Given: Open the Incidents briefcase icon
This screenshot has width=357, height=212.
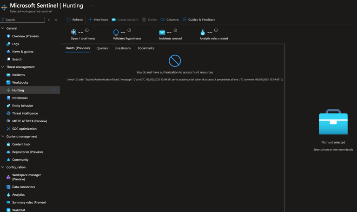Looking at the screenshot, I should 8,75.
